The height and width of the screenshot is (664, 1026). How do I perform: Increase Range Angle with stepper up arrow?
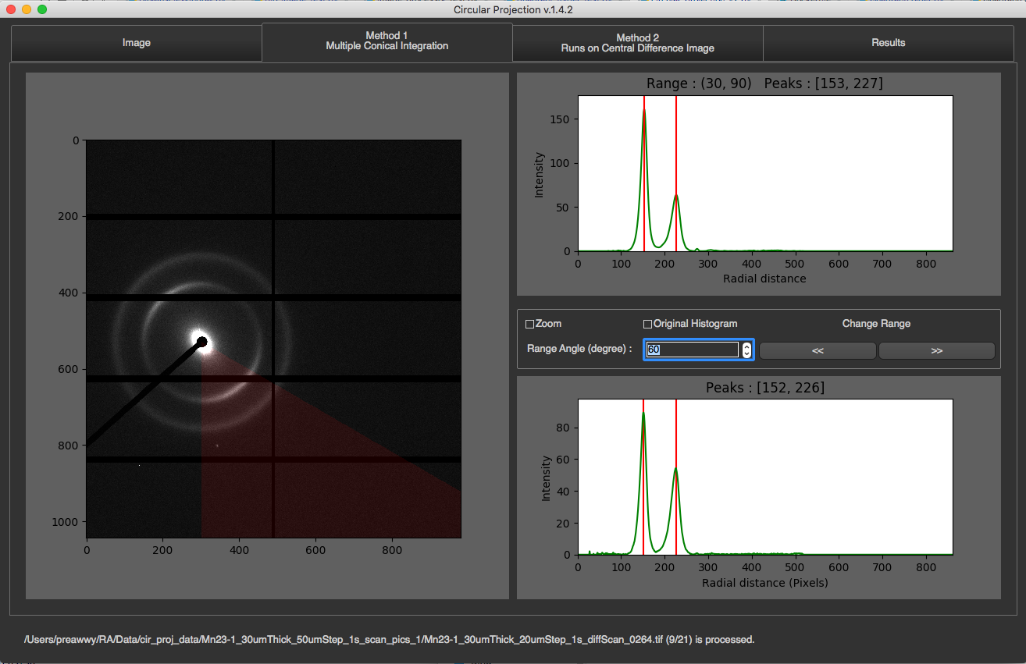(x=747, y=346)
